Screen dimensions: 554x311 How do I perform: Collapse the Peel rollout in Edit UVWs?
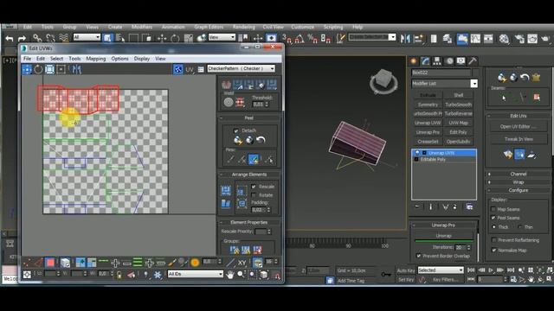tap(249, 117)
